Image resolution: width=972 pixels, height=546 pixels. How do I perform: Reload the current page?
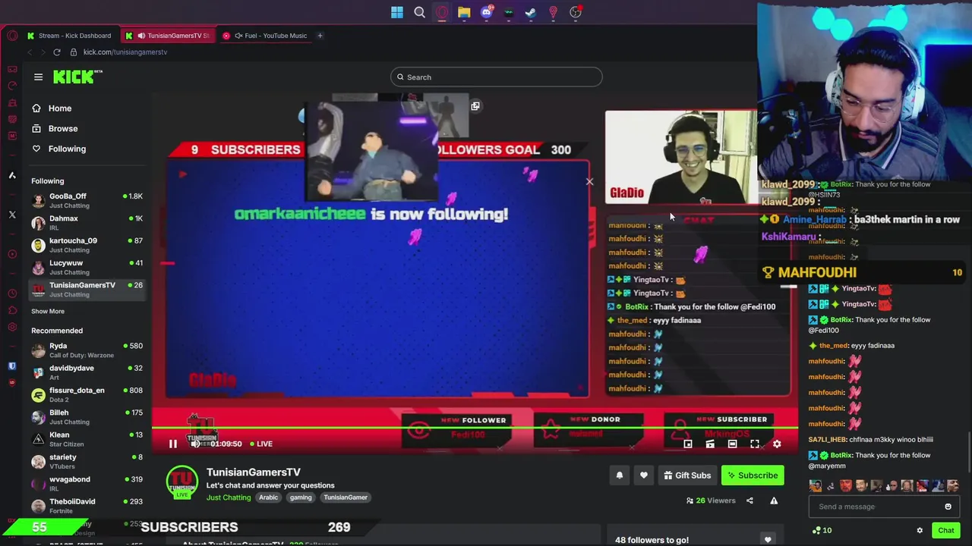(56, 52)
